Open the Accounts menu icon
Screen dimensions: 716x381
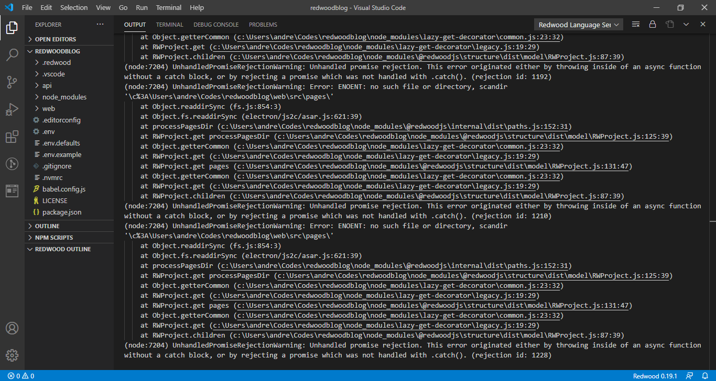(12, 328)
